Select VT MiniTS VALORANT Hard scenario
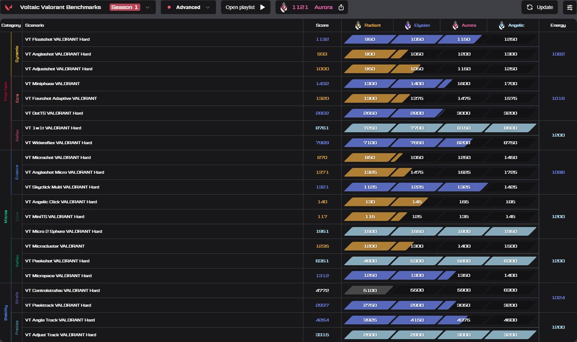The image size is (577, 342). click(x=54, y=217)
